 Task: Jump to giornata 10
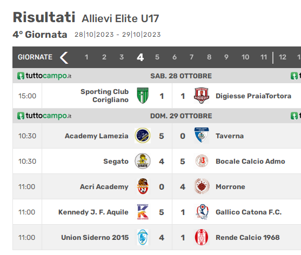245,57
